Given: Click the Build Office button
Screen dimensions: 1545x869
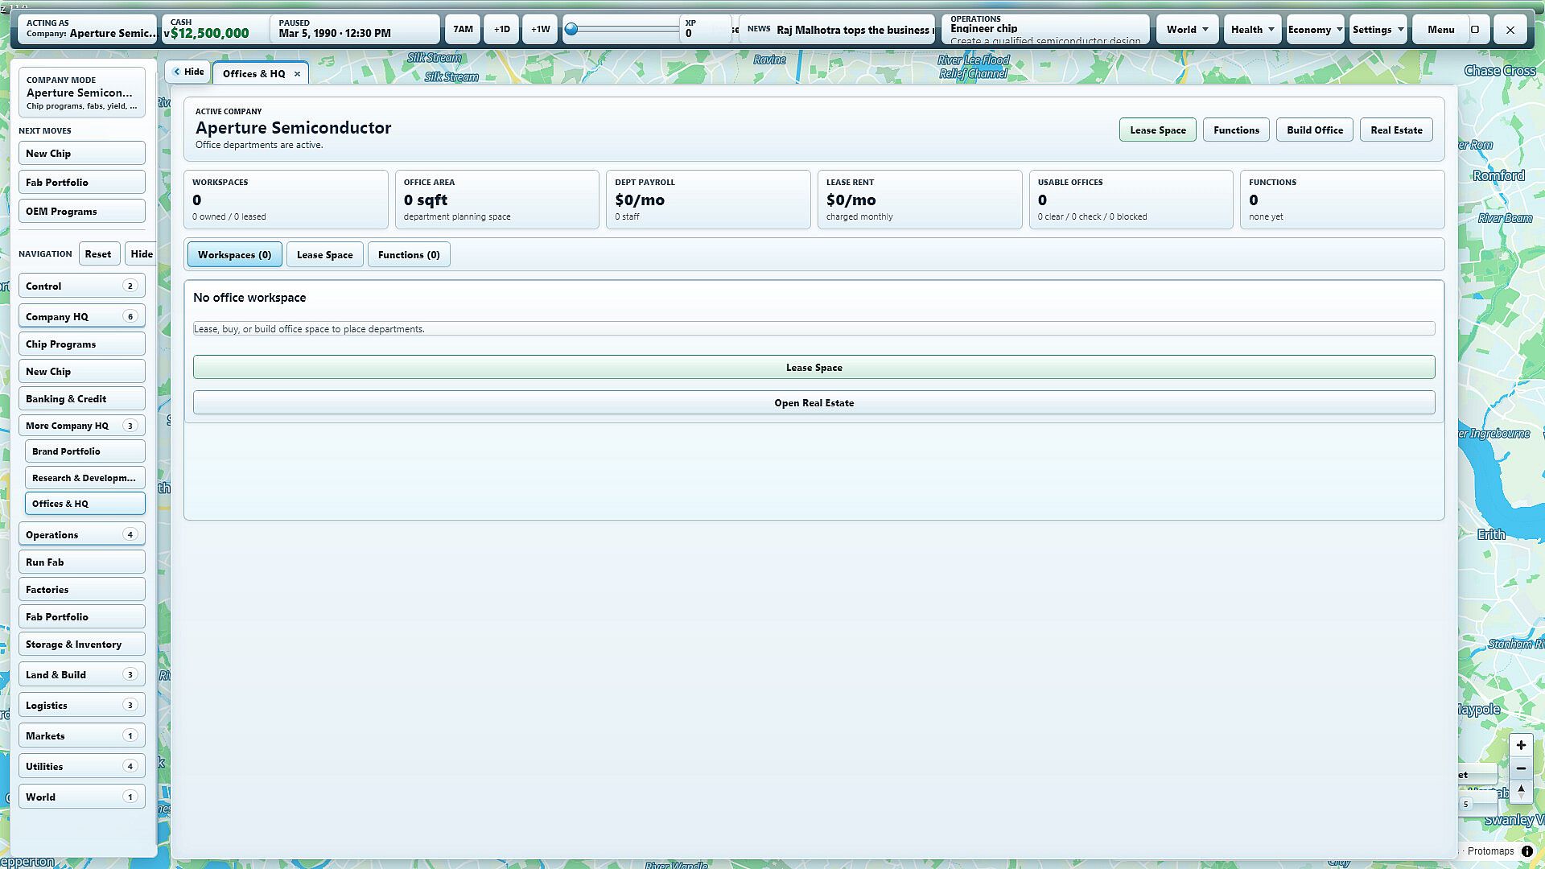Looking at the screenshot, I should pos(1315,130).
